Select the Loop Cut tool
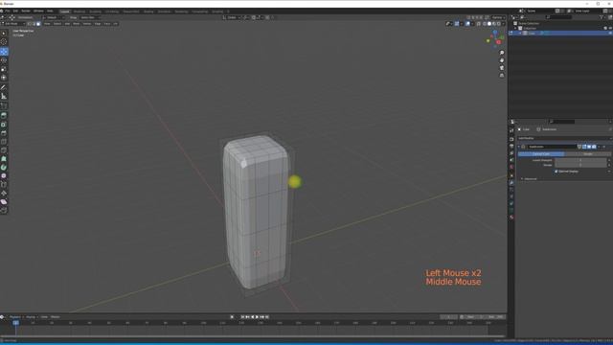Image resolution: width=613 pixels, height=345 pixels. click(4, 142)
